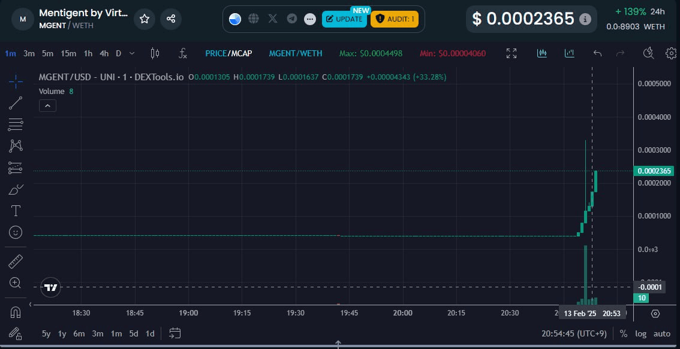Viewport: 680px width, 349px height.
Task: Open the project's Telegram link icon
Action: click(x=292, y=19)
